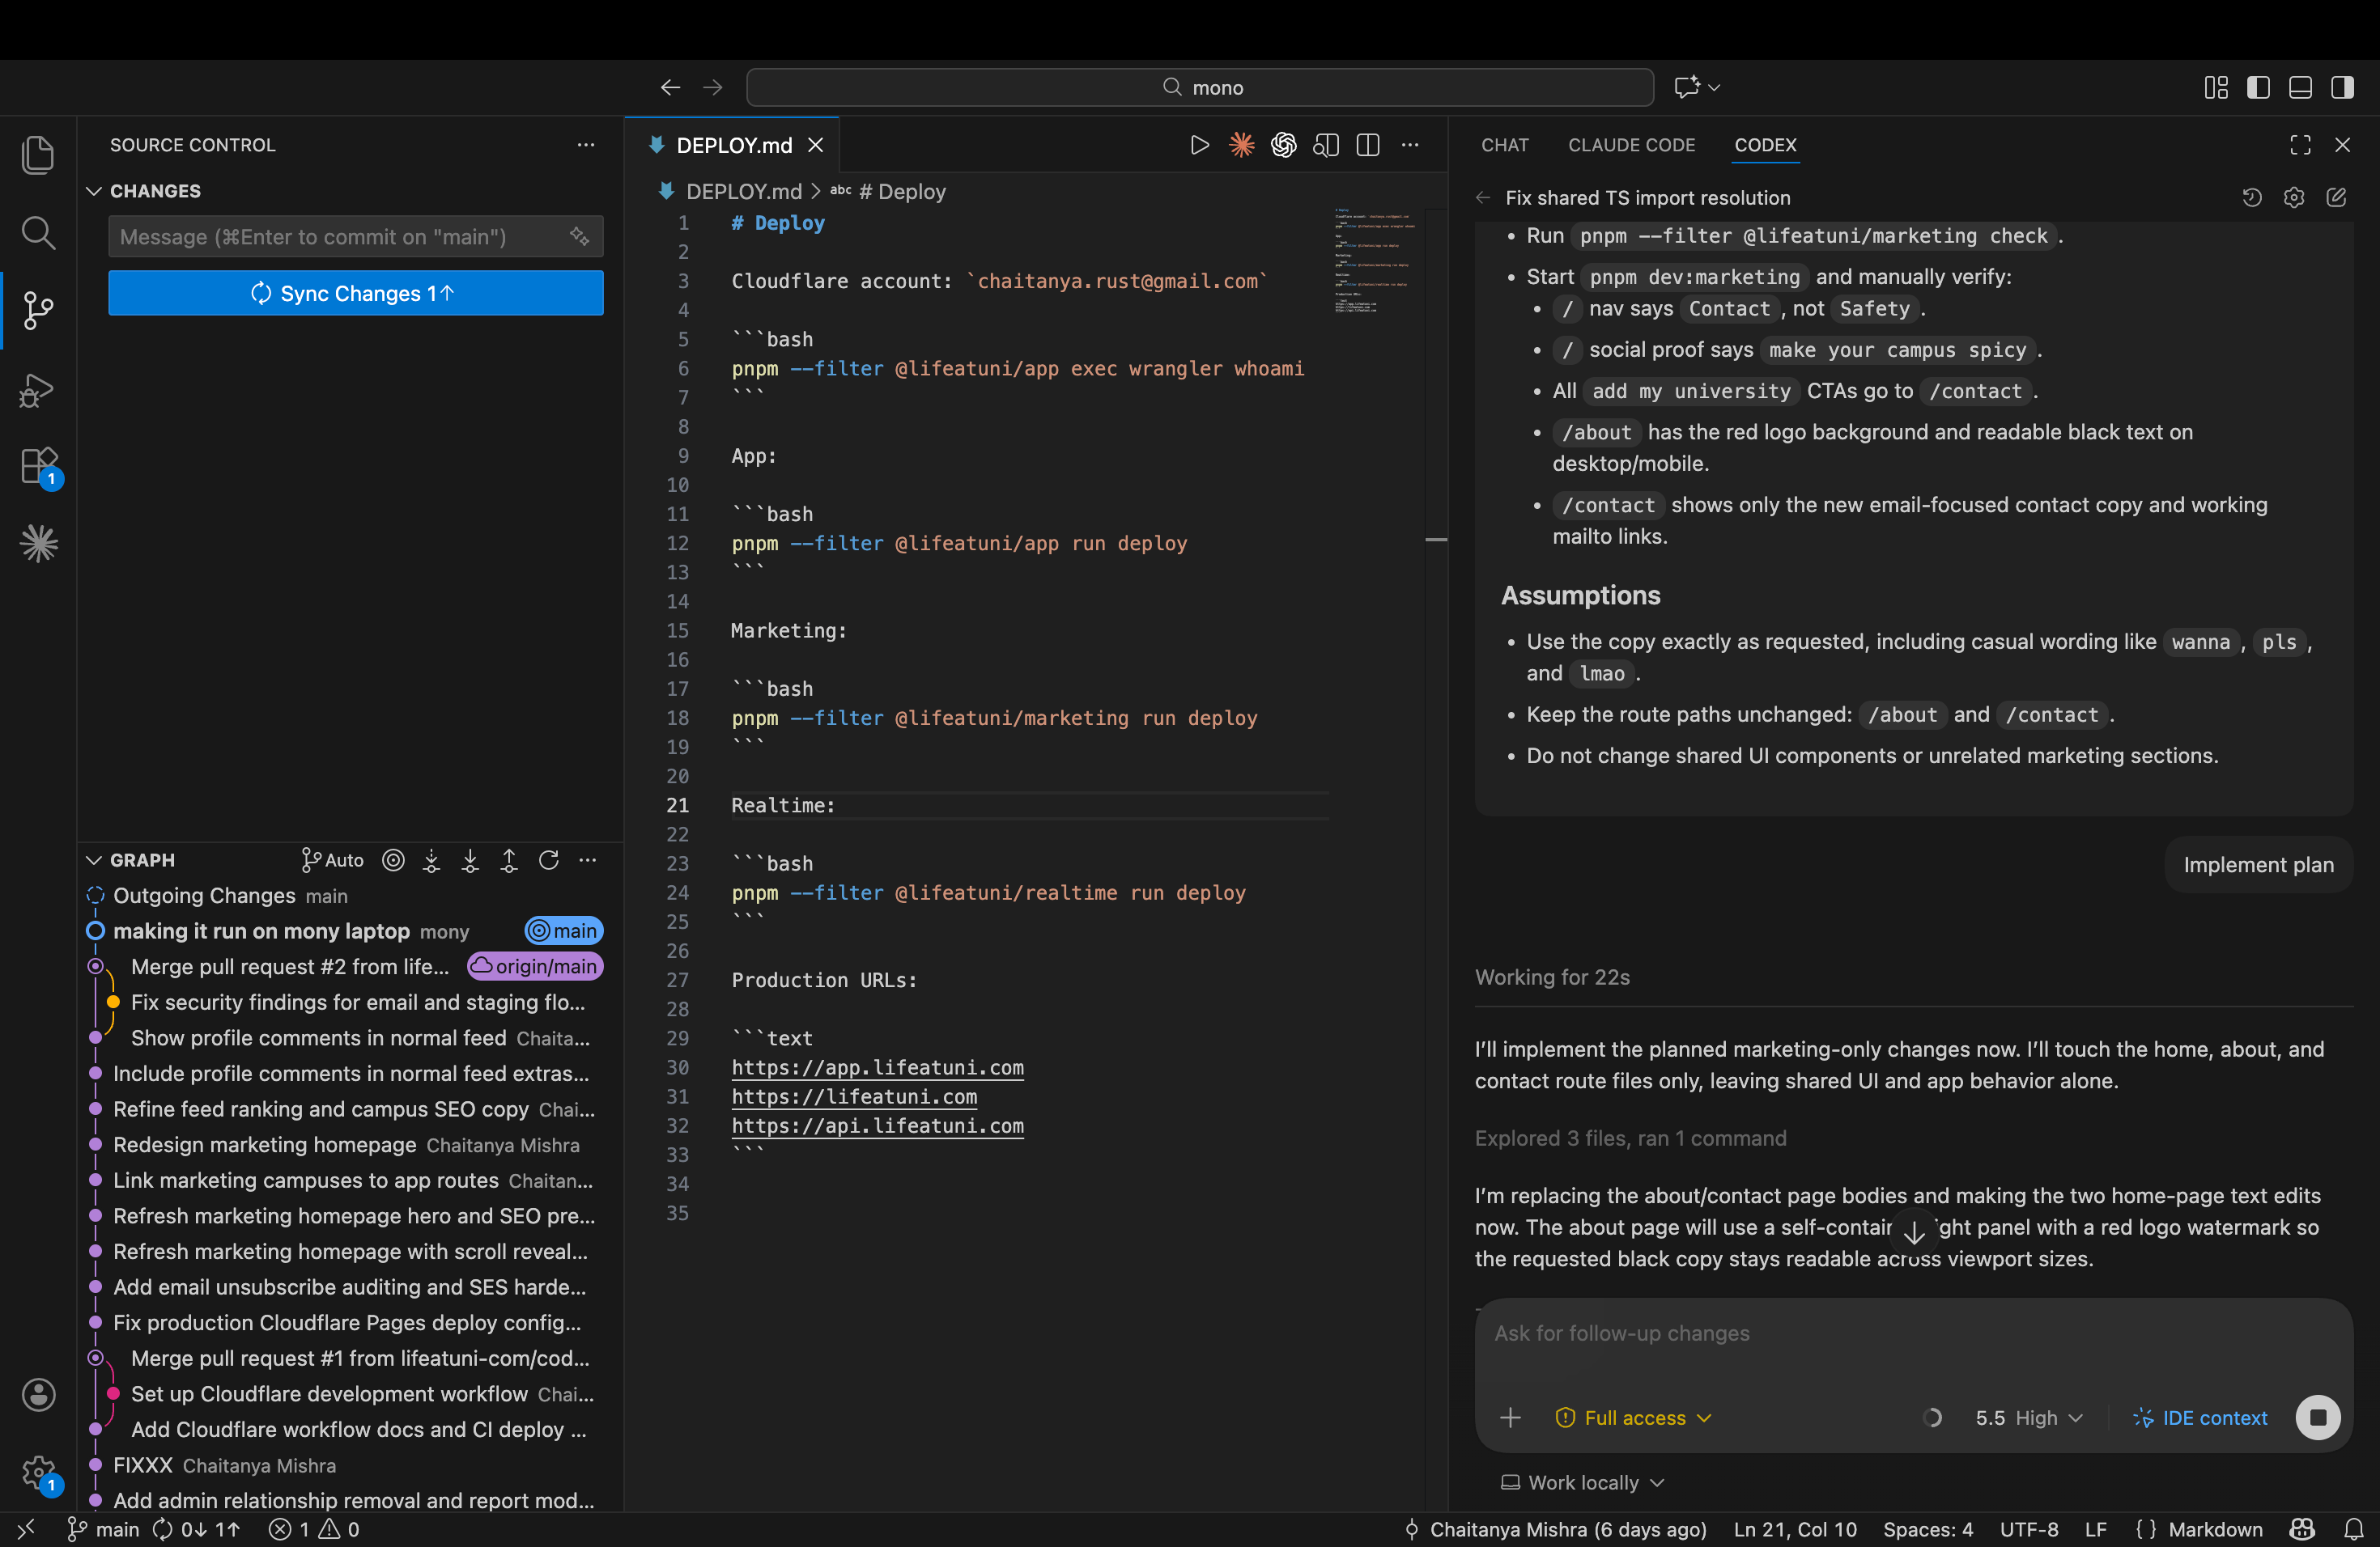
Task: Switch to the CHAT tab
Action: [x=1504, y=145]
